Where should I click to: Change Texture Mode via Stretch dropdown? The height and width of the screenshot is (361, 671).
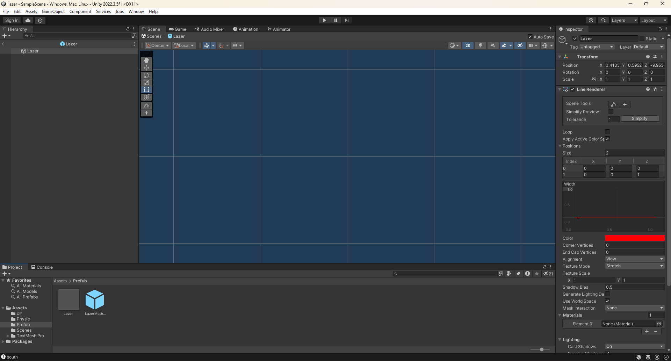tap(634, 266)
